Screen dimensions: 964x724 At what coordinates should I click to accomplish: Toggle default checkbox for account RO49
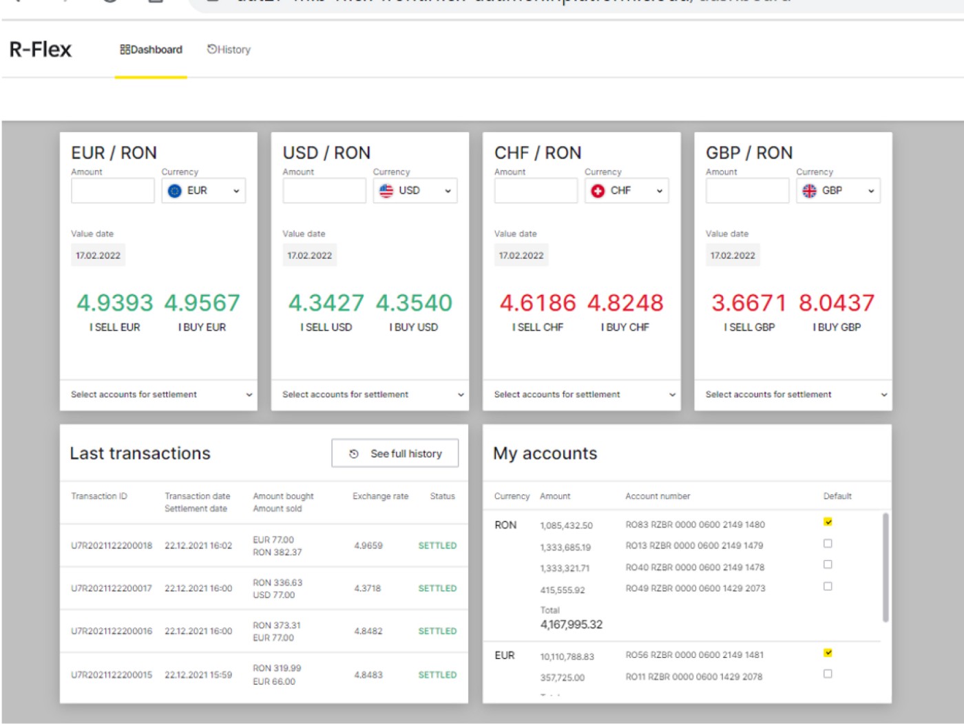[827, 586]
